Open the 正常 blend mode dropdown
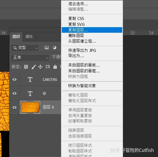 pos(30,58)
